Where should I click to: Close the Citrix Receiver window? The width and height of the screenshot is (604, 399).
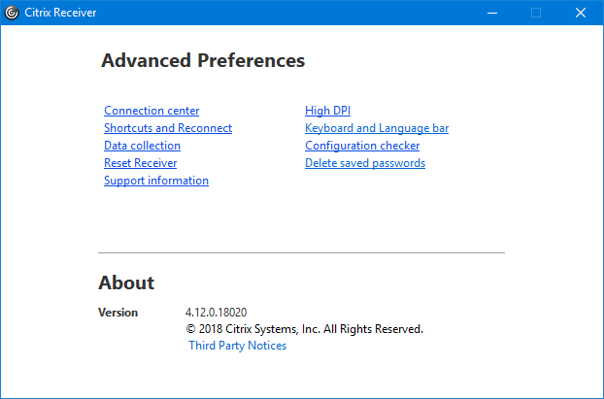(581, 13)
